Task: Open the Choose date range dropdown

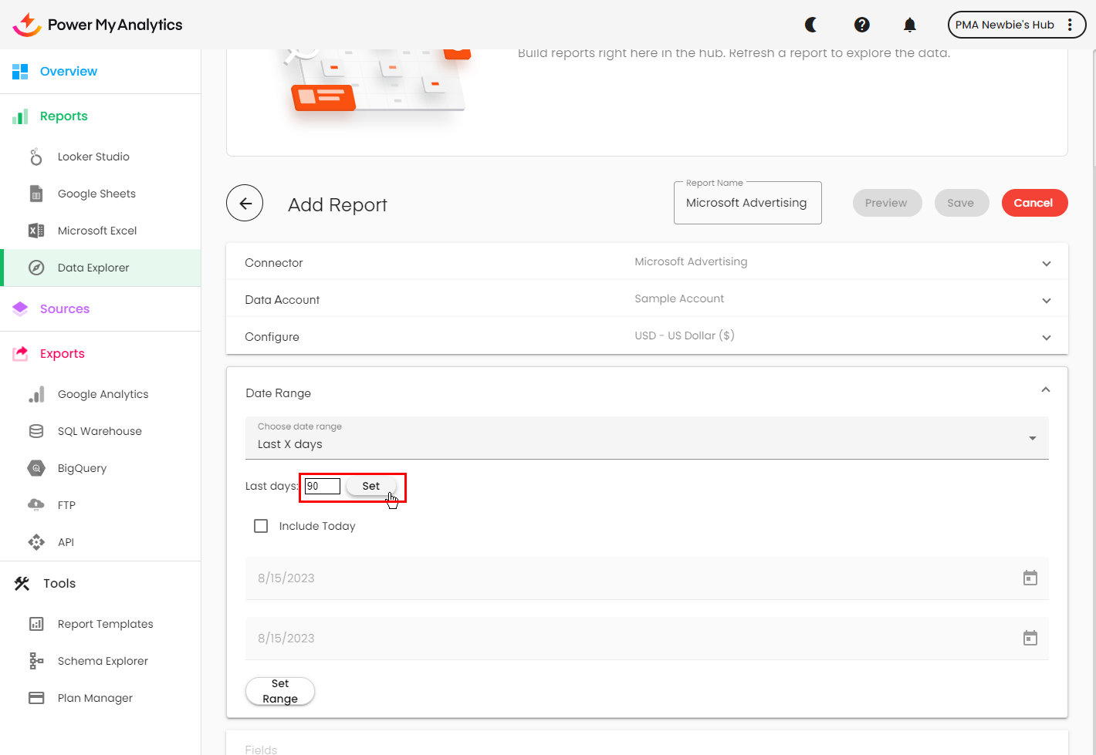Action: 646,438
